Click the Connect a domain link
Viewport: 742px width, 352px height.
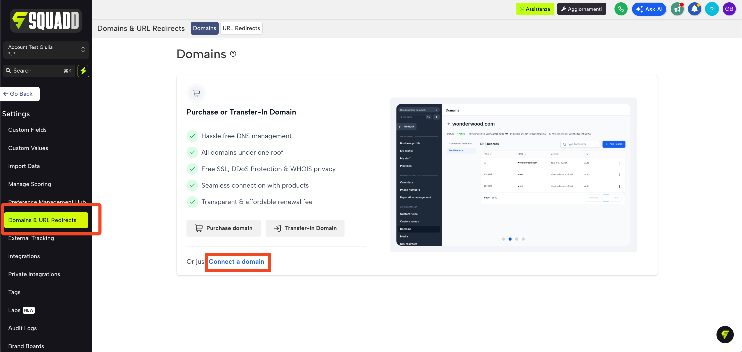[236, 261]
